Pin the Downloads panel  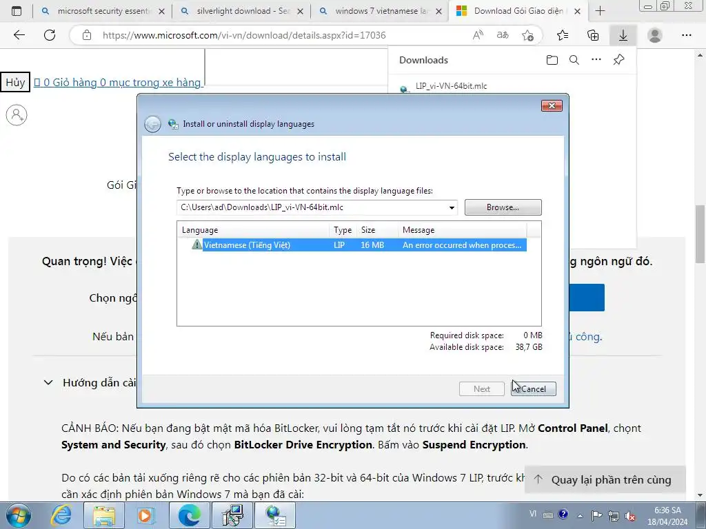coord(618,60)
